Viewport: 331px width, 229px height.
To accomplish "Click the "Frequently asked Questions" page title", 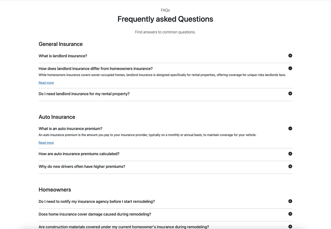I will tap(165, 19).
